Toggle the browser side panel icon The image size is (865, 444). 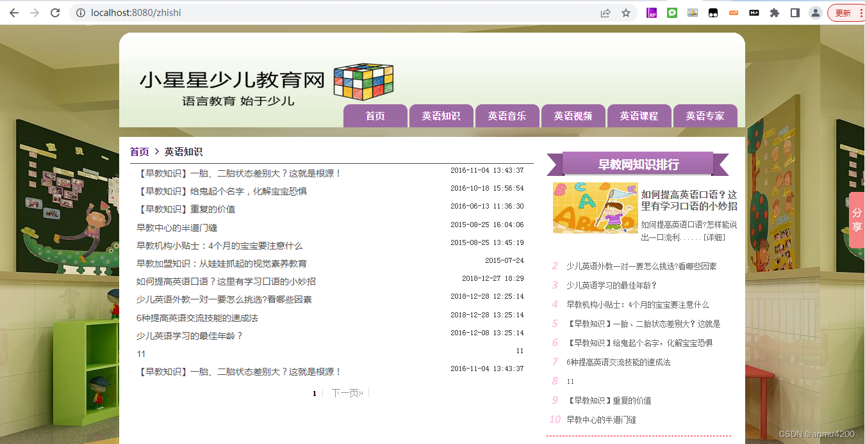pyautogui.click(x=795, y=13)
